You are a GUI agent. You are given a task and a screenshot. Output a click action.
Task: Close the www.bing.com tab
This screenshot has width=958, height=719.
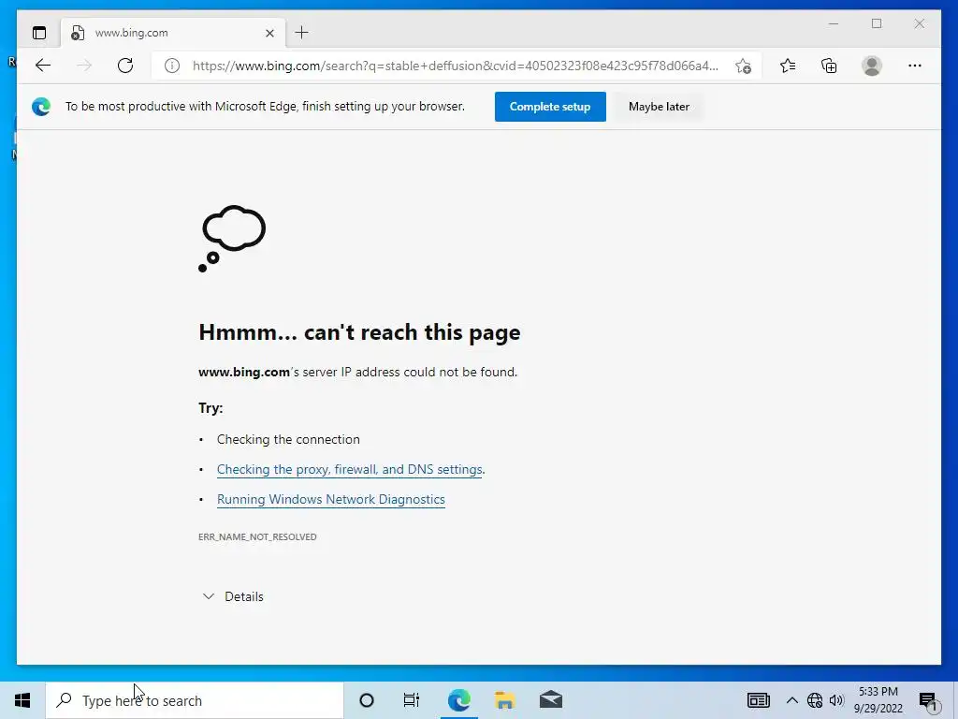[269, 33]
